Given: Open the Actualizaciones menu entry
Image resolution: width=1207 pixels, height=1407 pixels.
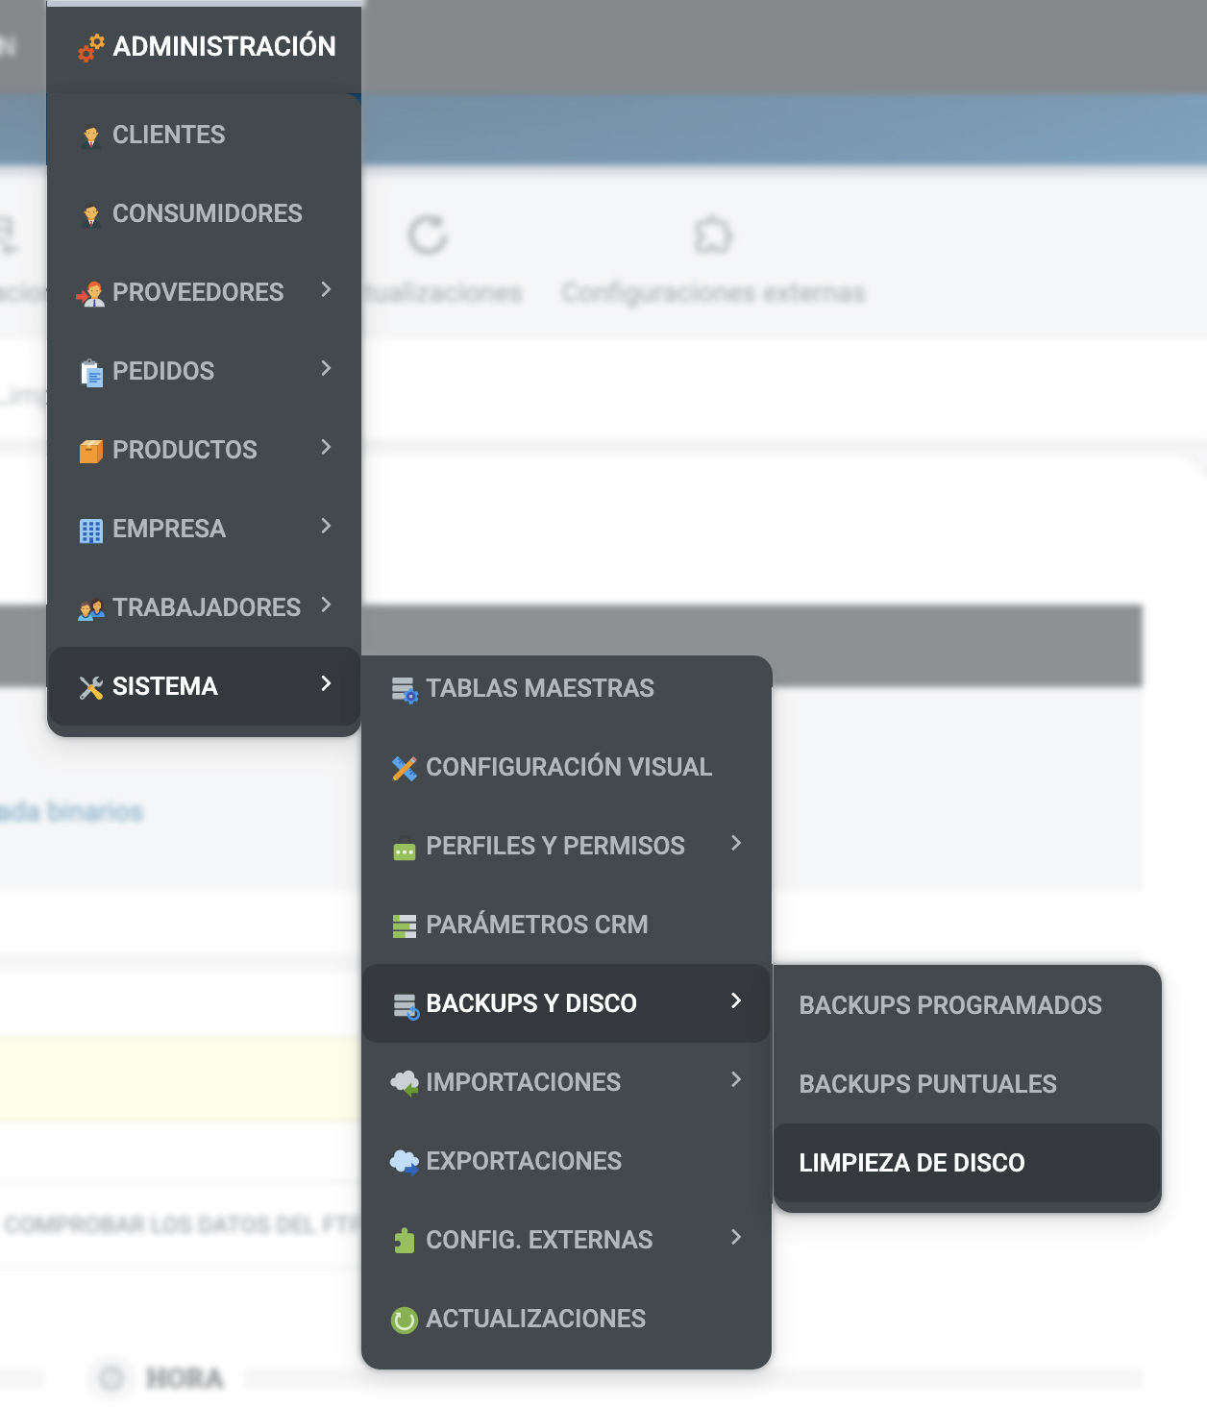Looking at the screenshot, I should tap(566, 1319).
